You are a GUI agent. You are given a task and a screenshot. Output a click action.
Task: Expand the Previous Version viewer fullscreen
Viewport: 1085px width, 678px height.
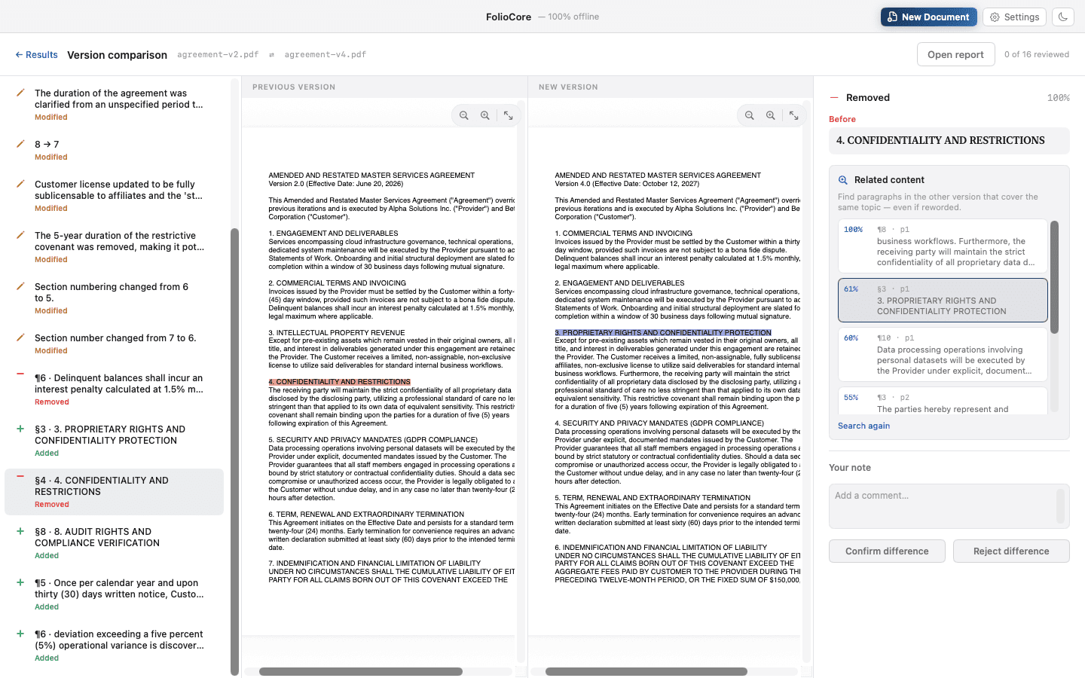coord(509,115)
